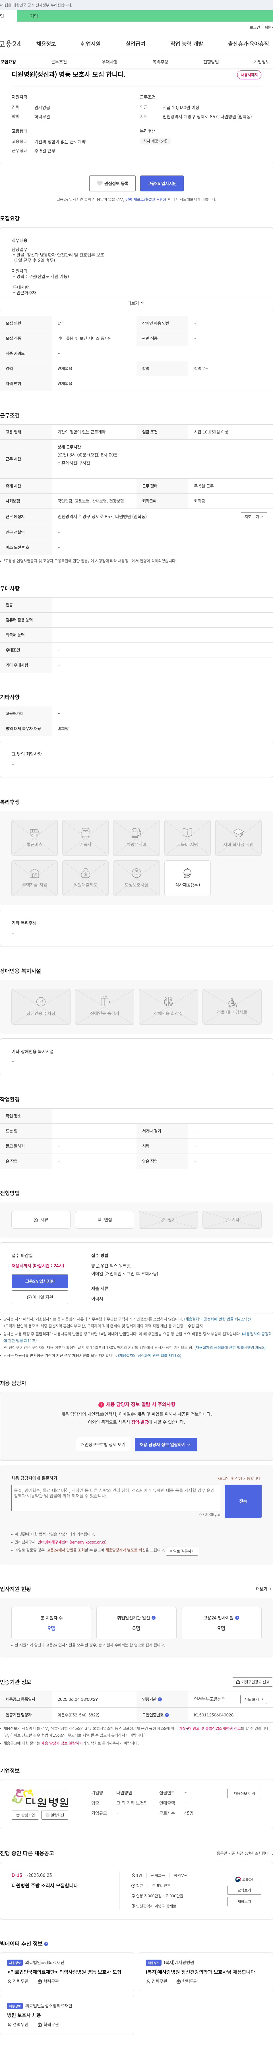273x2060 pixels.
Task: Open 지도 보기 for 근무 예정지
Action: (x=254, y=516)
